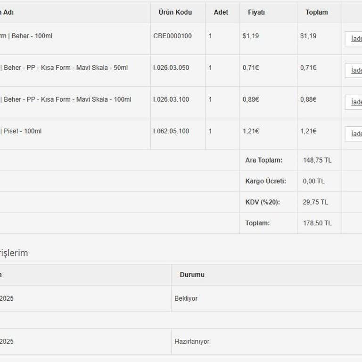The height and width of the screenshot is (362, 362).
Task: Click the Hazırlanıyor order status
Action: pos(192,341)
